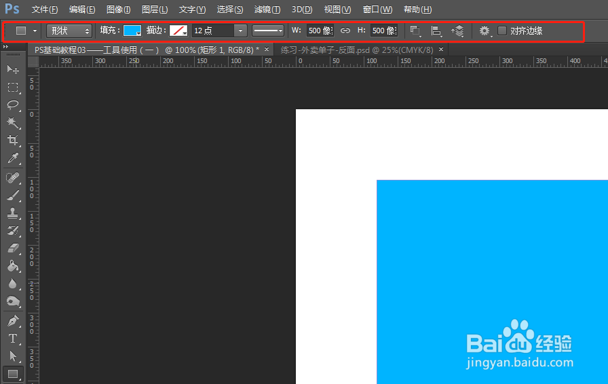Open path arrangement stacking options

click(x=457, y=31)
